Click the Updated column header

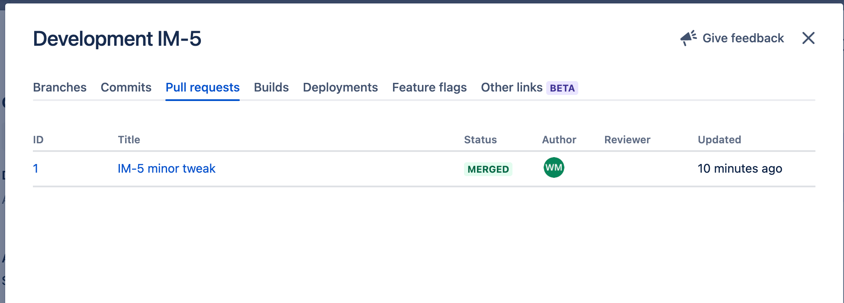click(x=719, y=140)
